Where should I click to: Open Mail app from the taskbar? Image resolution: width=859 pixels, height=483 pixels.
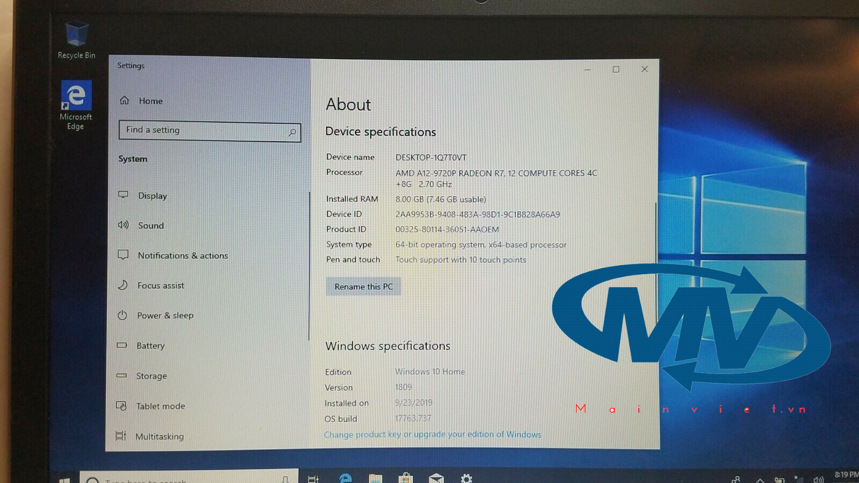point(436,478)
